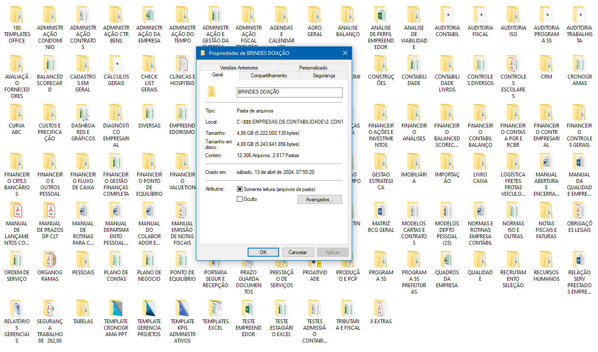
Task: Open the Versões Anteriores tab
Action: 239,68
